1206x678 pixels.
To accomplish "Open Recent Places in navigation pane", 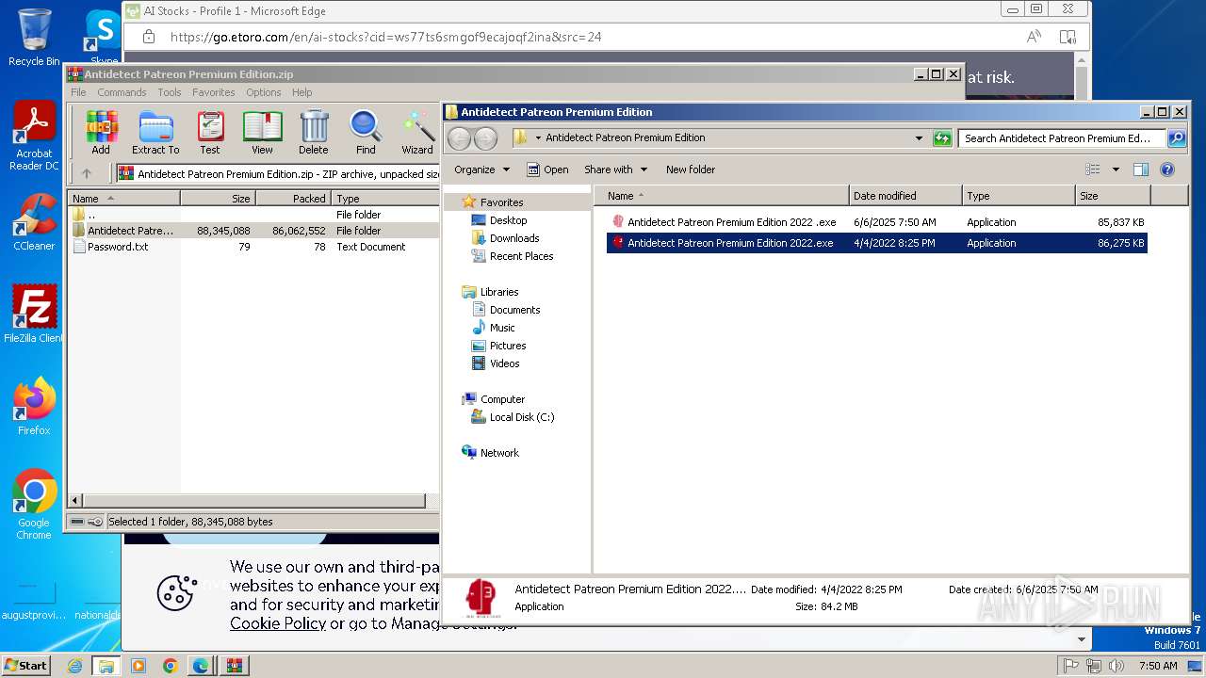I will 521,256.
